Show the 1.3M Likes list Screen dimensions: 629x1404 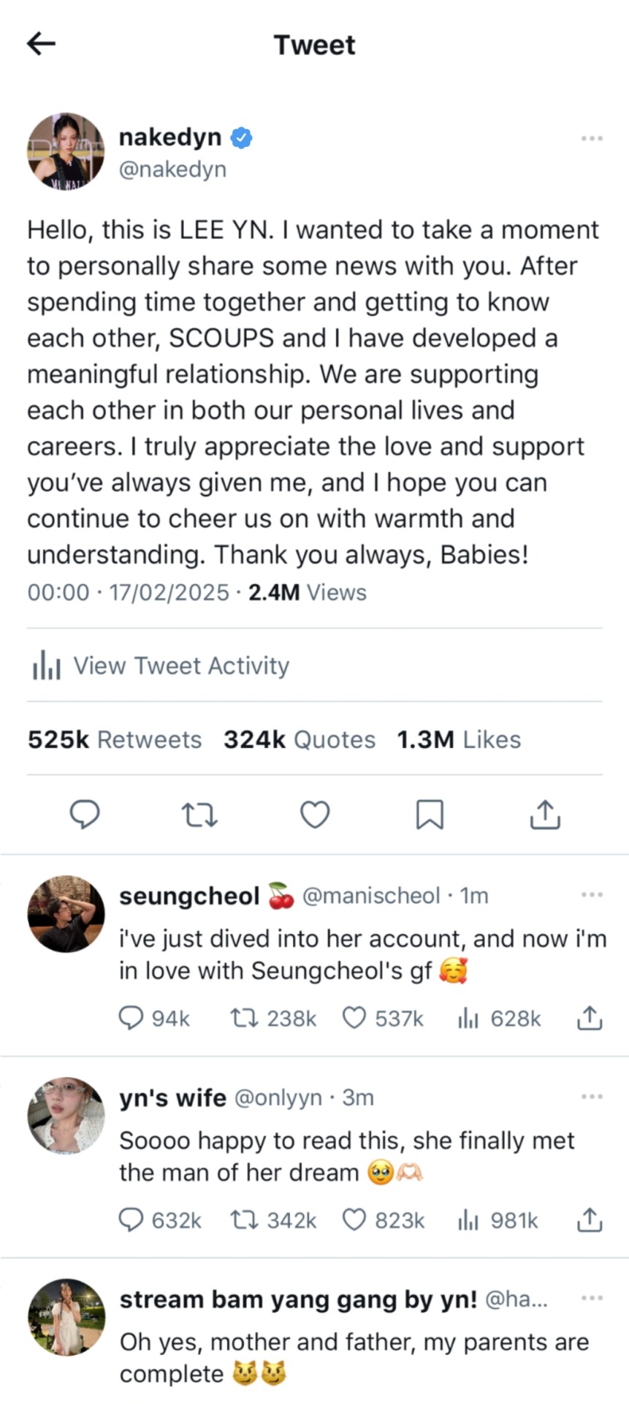tap(459, 739)
